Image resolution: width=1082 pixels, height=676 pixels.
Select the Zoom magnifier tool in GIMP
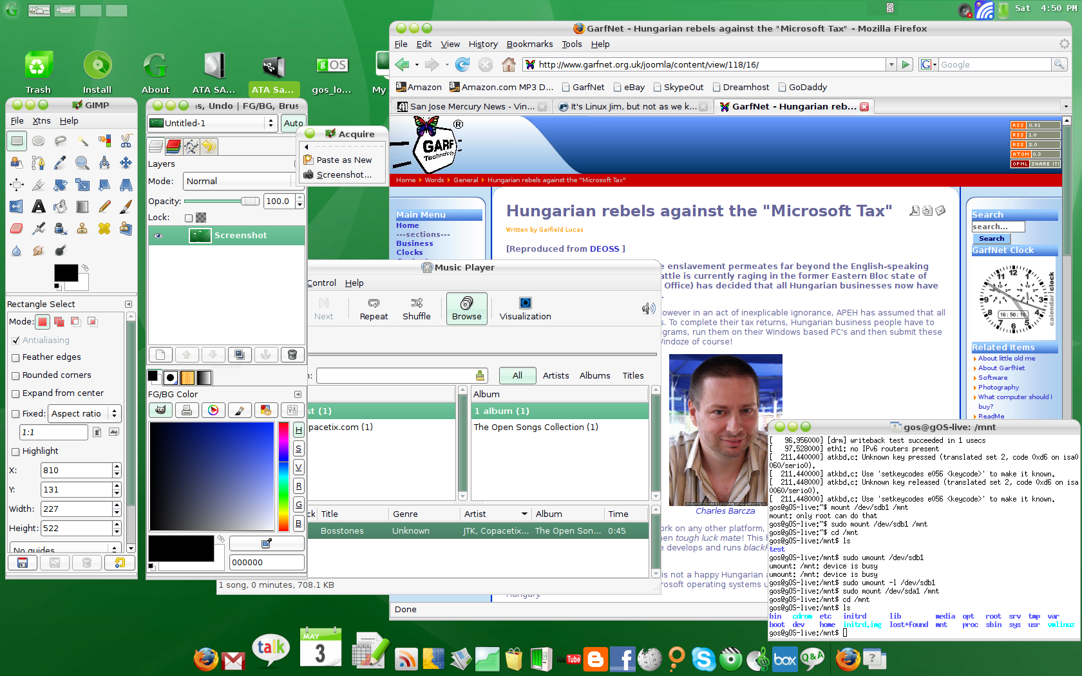pyautogui.click(x=82, y=162)
